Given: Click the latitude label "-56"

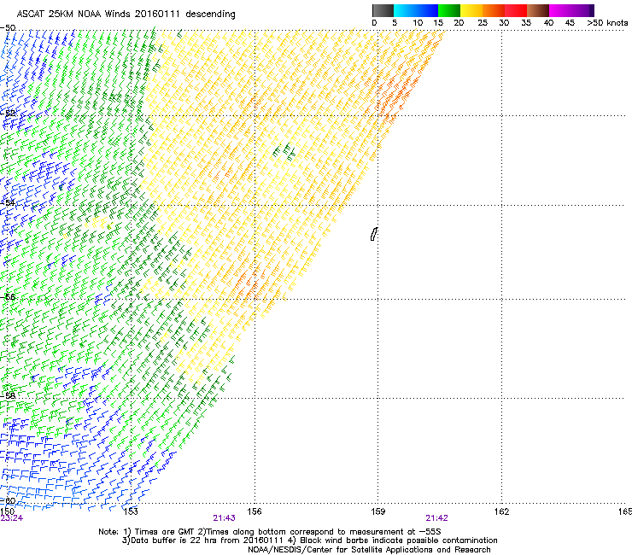Looking at the screenshot, I should [x=8, y=296].
